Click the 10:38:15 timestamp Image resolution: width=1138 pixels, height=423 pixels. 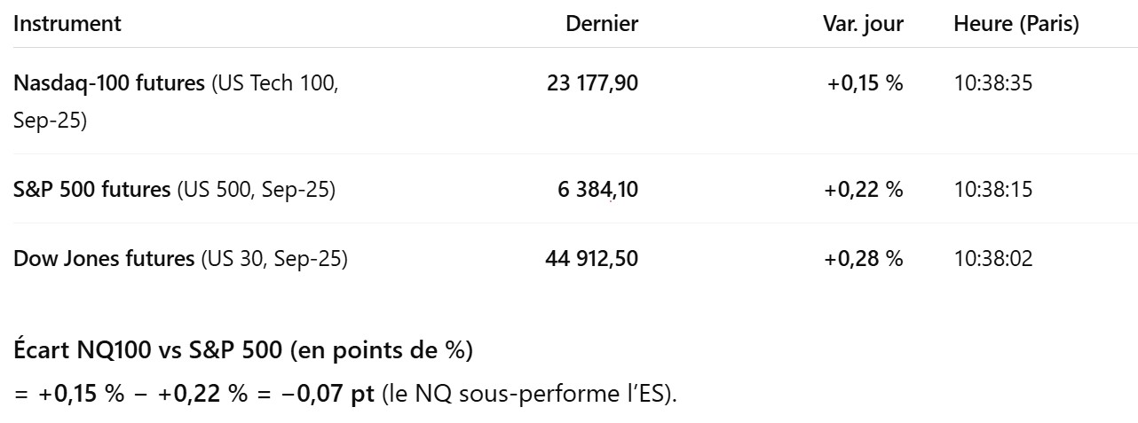tap(993, 189)
